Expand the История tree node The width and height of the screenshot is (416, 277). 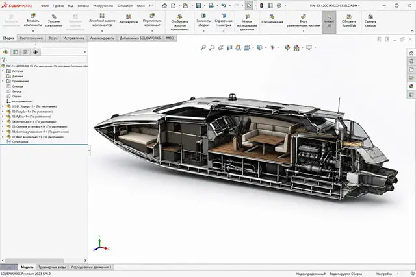[3, 71]
